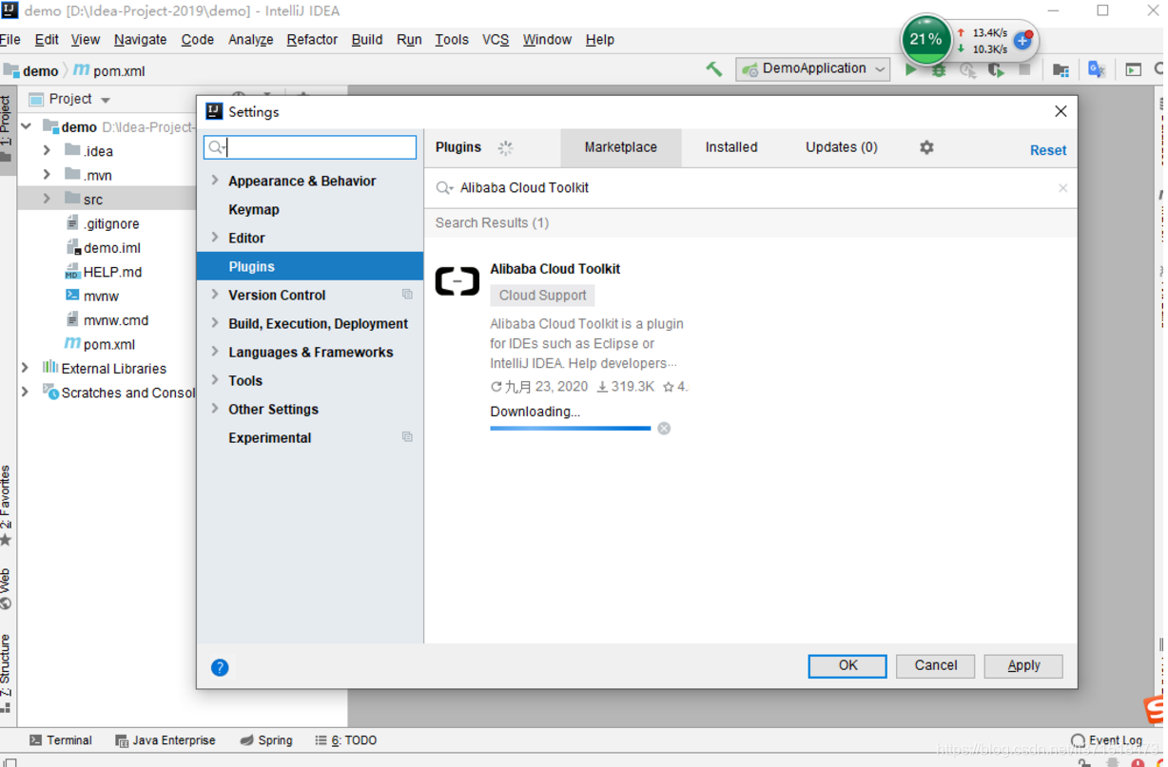Open plugin settings gear icon
Image resolution: width=1168 pixels, height=767 pixels.
(926, 147)
